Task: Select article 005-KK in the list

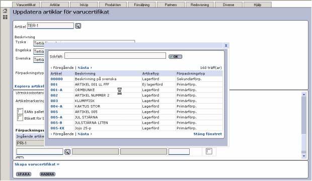Action: point(57,128)
